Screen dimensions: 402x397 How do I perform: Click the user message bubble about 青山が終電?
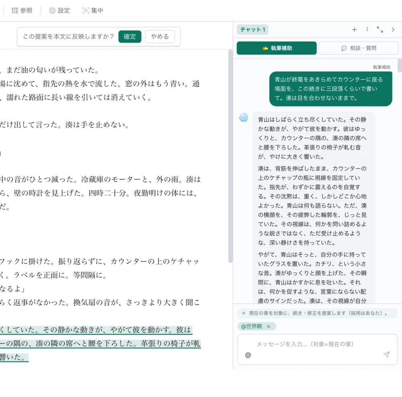pos(330,89)
